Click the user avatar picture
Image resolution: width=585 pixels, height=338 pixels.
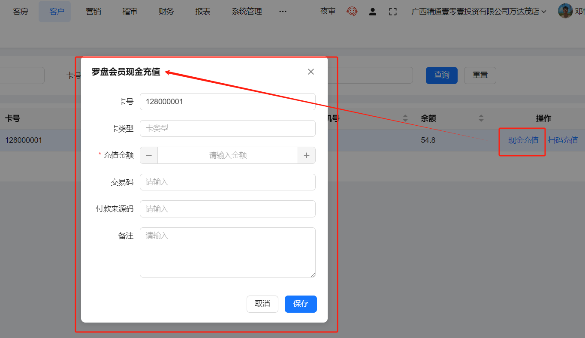pos(565,11)
